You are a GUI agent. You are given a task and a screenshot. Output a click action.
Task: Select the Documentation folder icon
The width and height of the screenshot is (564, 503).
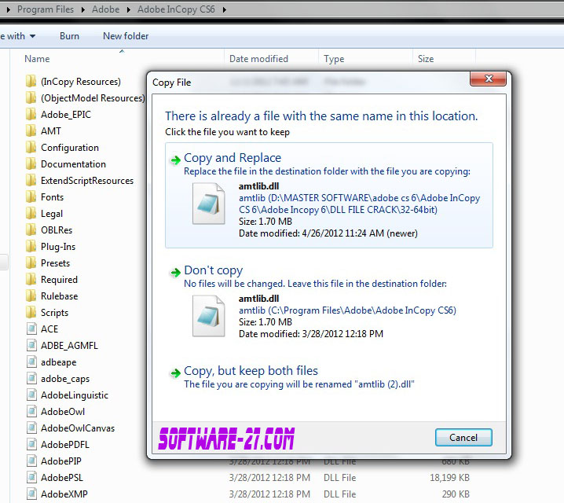(x=31, y=164)
